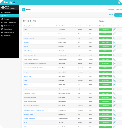The image size is (122, 128).
Task: Sort by Status column
Action: tap(93, 26)
